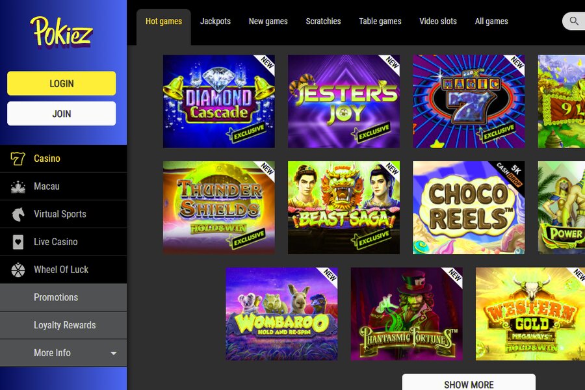This screenshot has height=390, width=585.
Task: Click the Pokiez logo
Action: coord(61,32)
